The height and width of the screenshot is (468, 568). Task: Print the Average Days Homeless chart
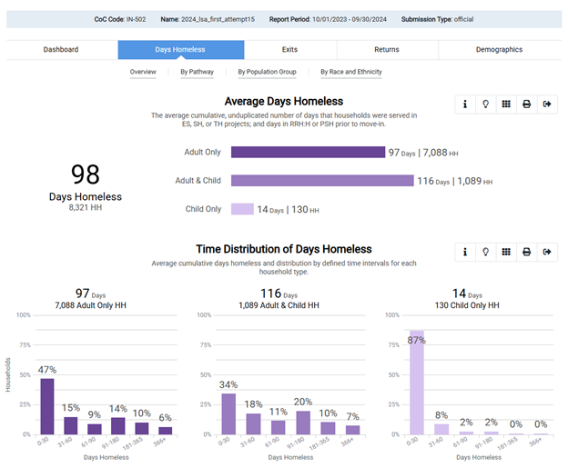click(527, 104)
